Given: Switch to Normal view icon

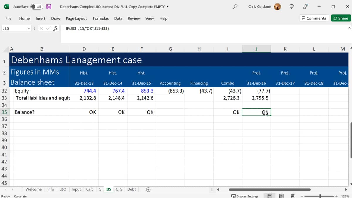Looking at the screenshot, I should [x=269, y=196].
